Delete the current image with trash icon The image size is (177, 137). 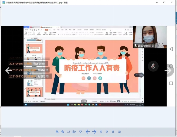(x=113, y=132)
